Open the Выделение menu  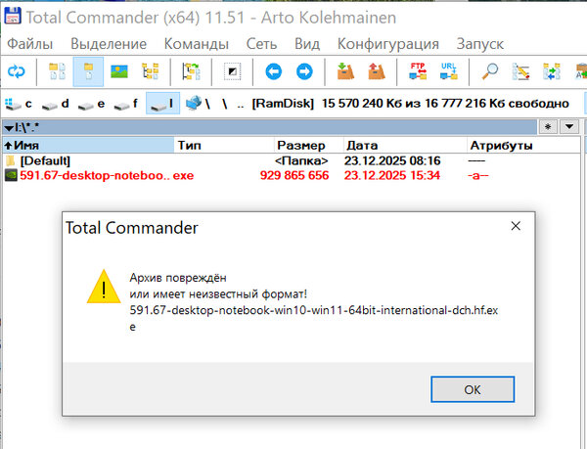tap(109, 44)
